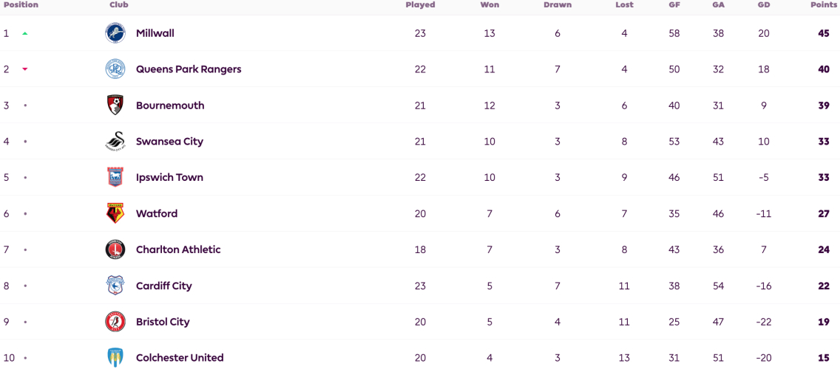
Task: Click the GD column header
Action: coord(764,5)
